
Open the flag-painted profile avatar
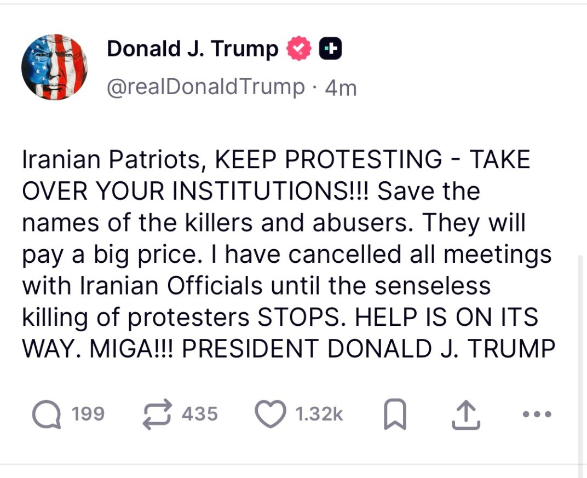pyautogui.click(x=54, y=67)
